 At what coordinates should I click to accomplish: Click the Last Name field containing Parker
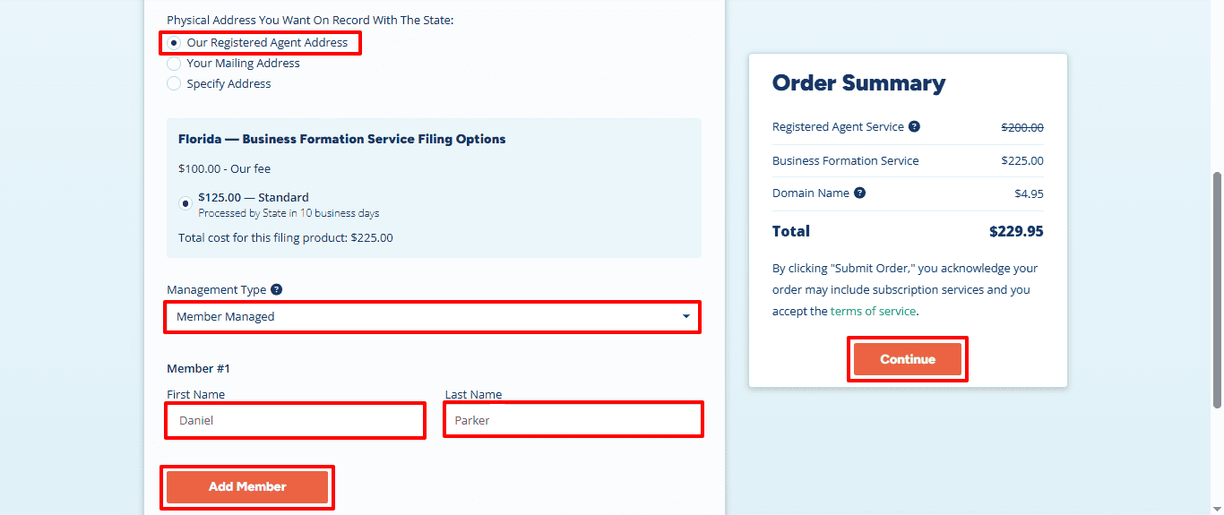point(573,420)
